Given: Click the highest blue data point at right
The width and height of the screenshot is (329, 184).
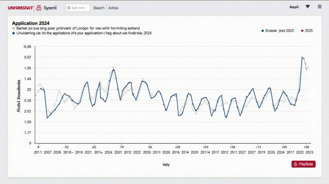Looking at the screenshot, I should (302, 58).
